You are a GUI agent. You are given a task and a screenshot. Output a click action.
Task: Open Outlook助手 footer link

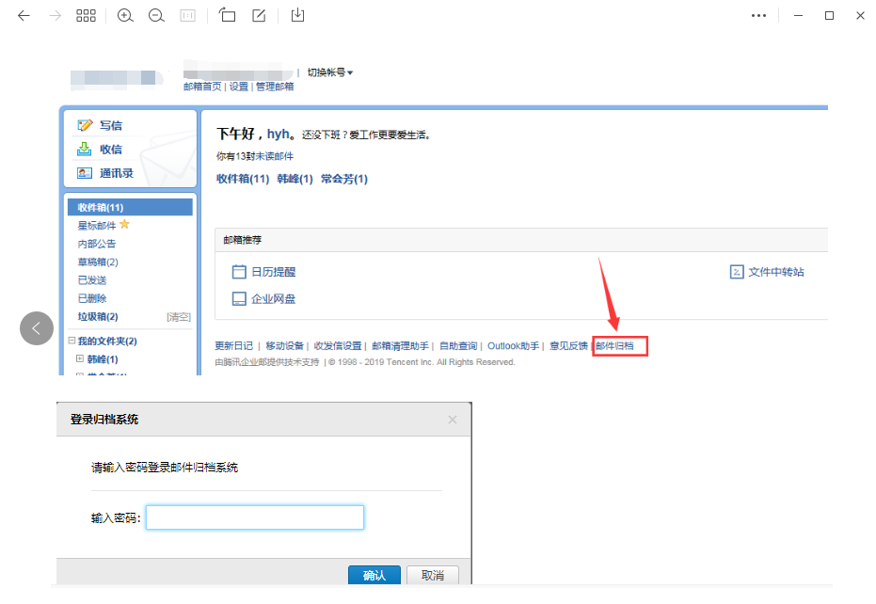pyautogui.click(x=514, y=346)
